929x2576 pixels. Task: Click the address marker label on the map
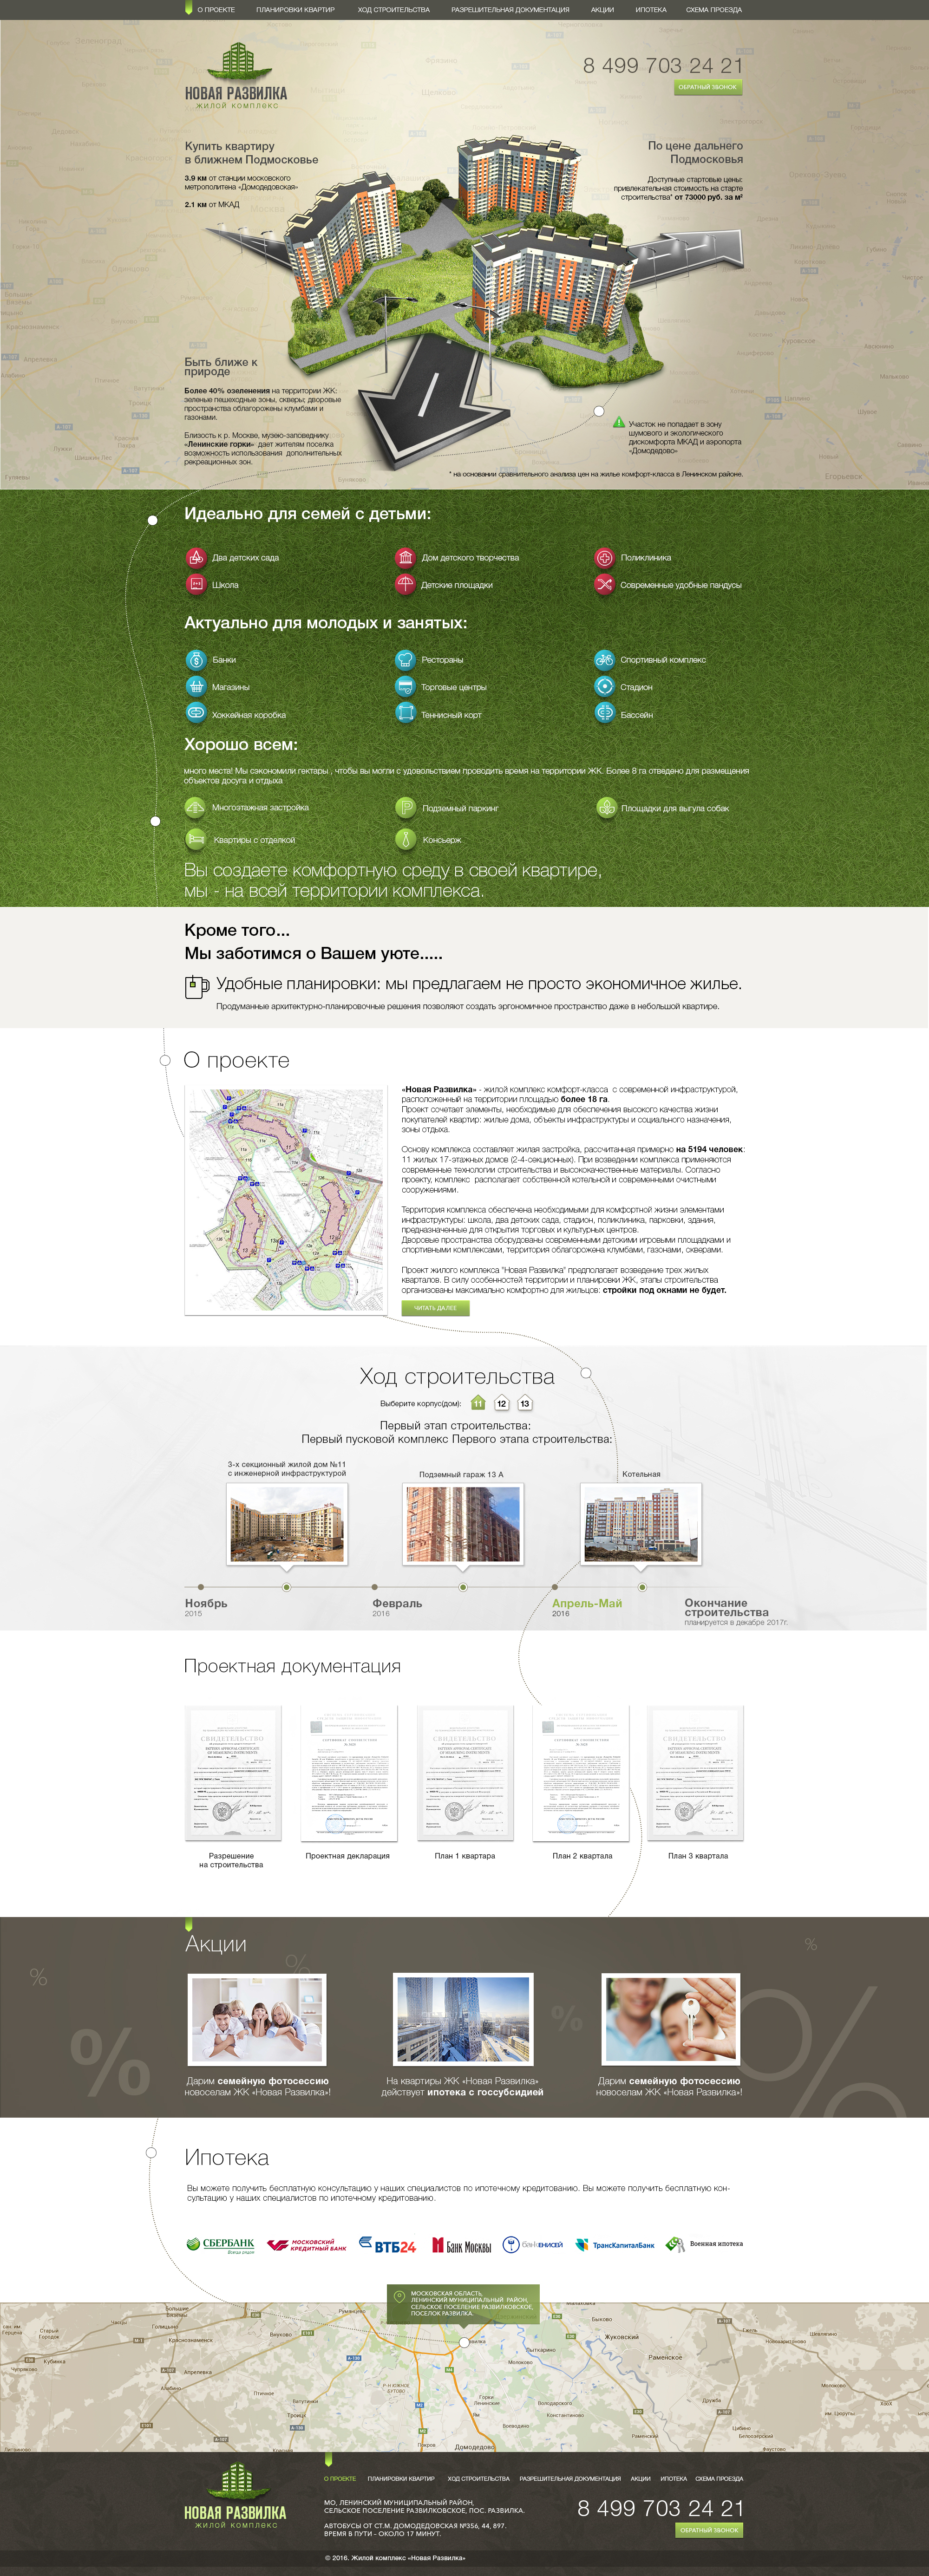463,2304
